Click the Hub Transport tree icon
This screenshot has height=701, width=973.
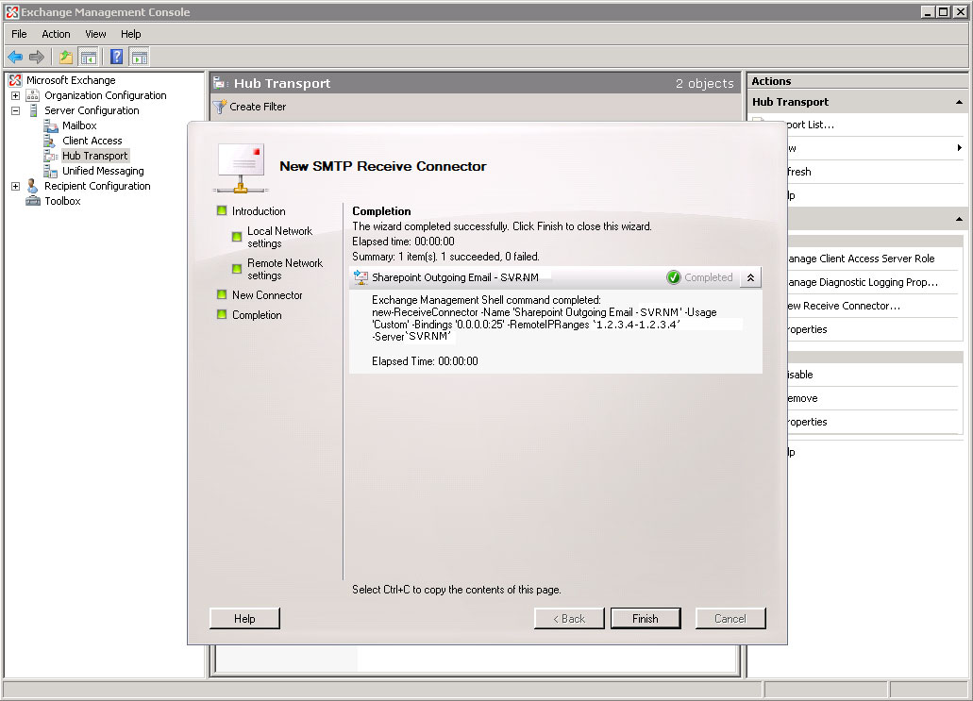pyautogui.click(x=51, y=156)
